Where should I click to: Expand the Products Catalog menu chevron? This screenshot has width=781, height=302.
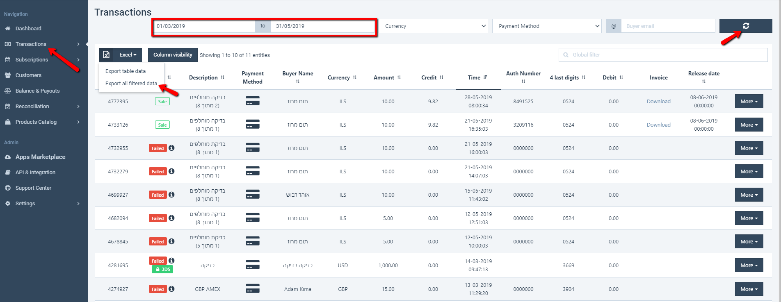point(78,122)
